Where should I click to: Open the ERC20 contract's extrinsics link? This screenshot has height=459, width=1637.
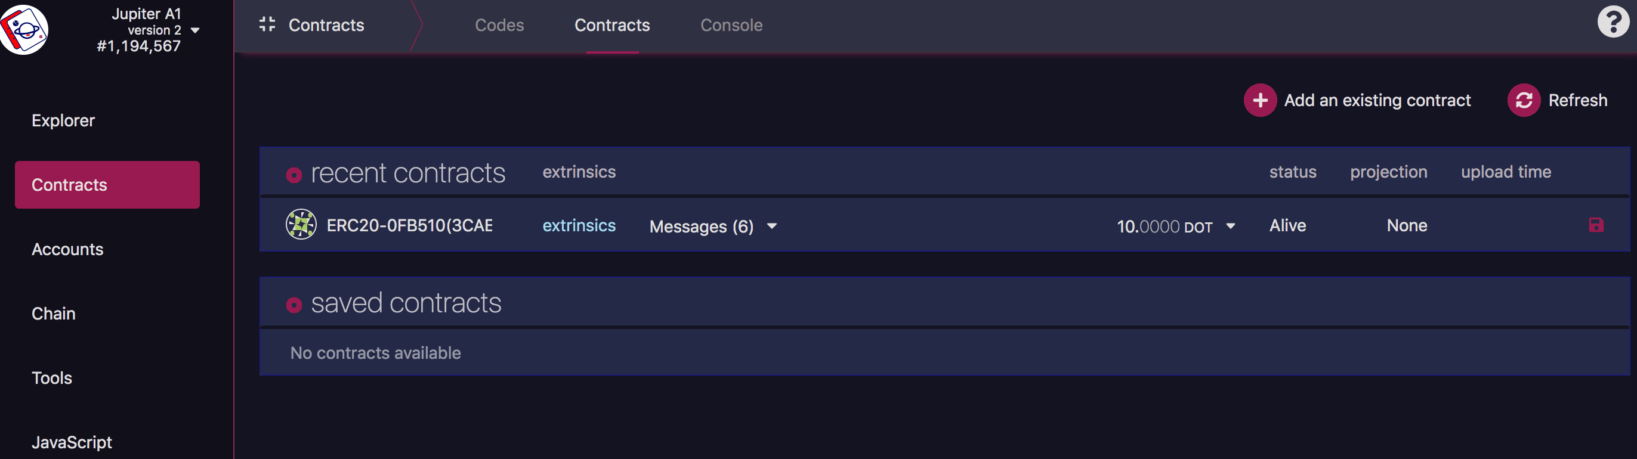[578, 225]
